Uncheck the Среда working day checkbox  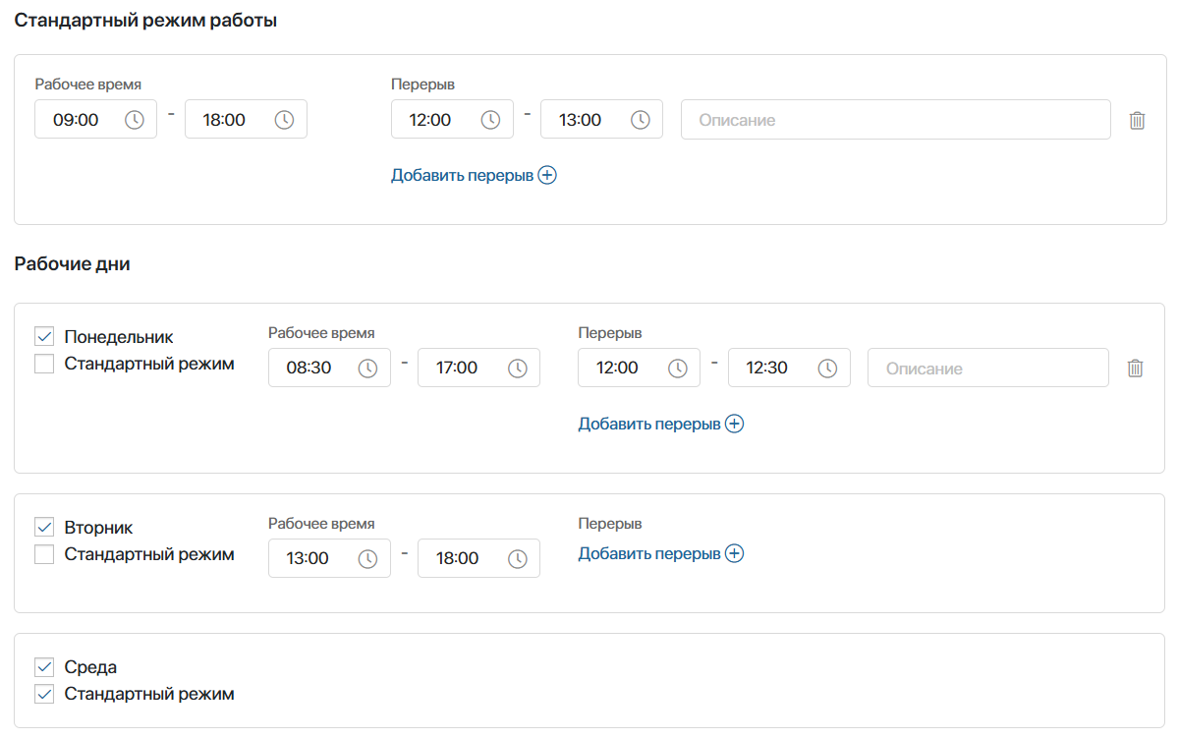click(x=44, y=666)
